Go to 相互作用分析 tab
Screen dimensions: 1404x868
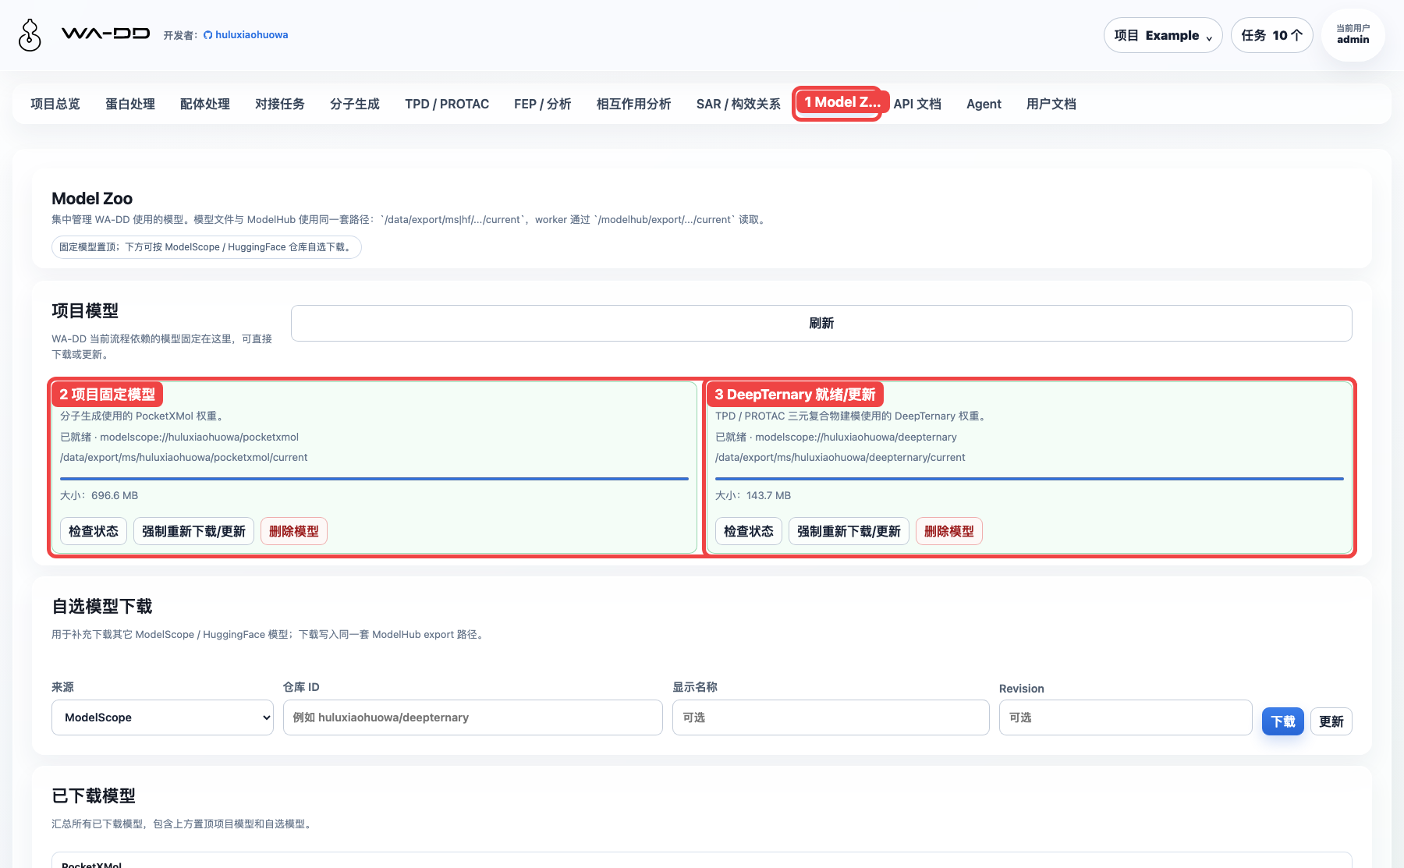click(634, 104)
